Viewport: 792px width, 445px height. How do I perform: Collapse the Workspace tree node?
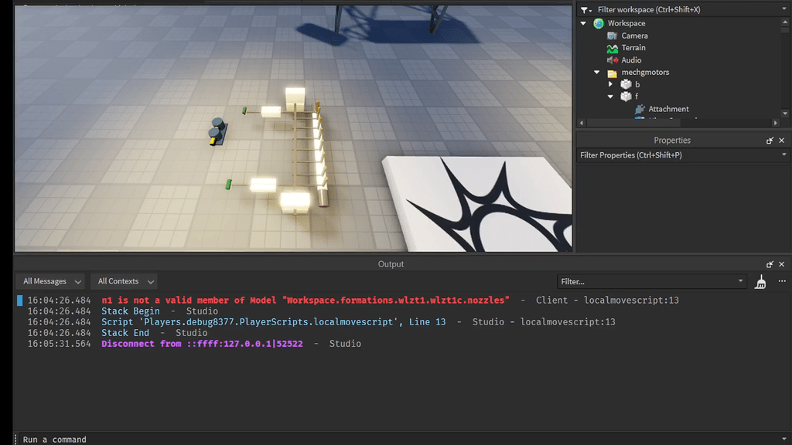[583, 22]
